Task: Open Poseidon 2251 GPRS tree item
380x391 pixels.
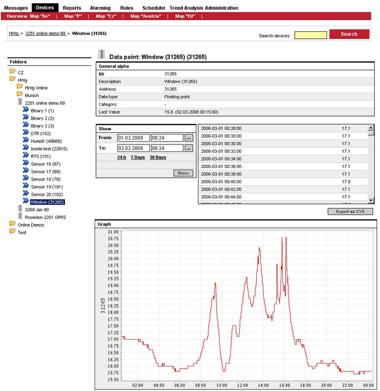Action: click(46, 218)
